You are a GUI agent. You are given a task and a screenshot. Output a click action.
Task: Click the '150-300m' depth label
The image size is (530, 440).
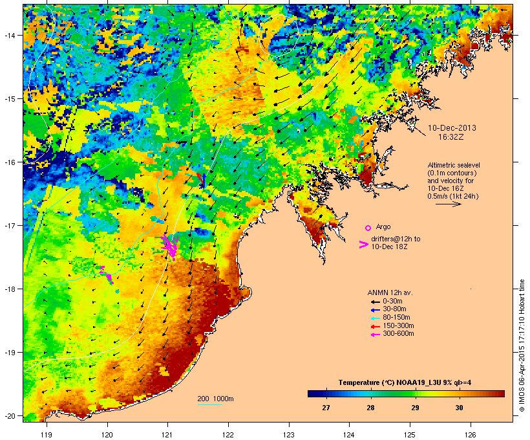pyautogui.click(x=398, y=325)
